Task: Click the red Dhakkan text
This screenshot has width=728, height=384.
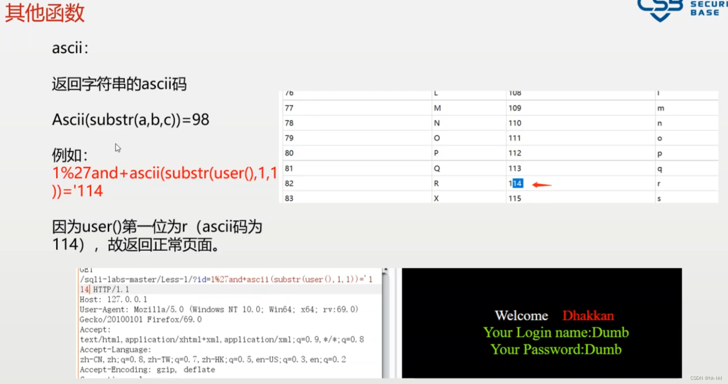Action: 588,316
